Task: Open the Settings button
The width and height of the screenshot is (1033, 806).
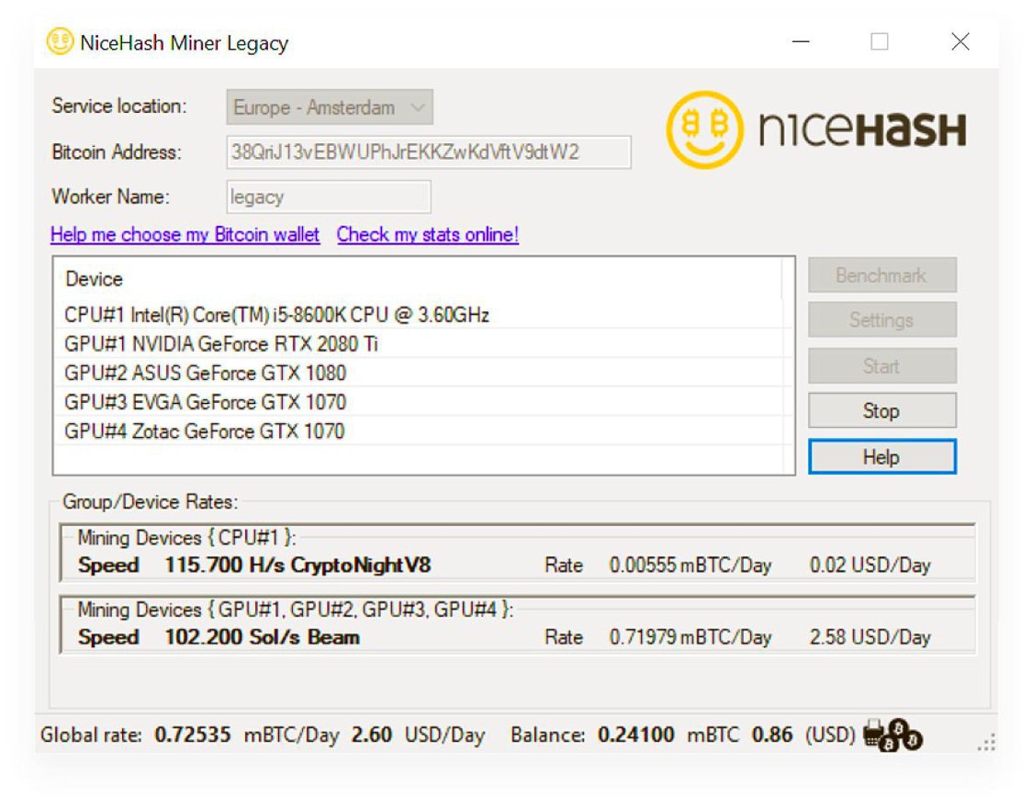Action: coord(881,320)
